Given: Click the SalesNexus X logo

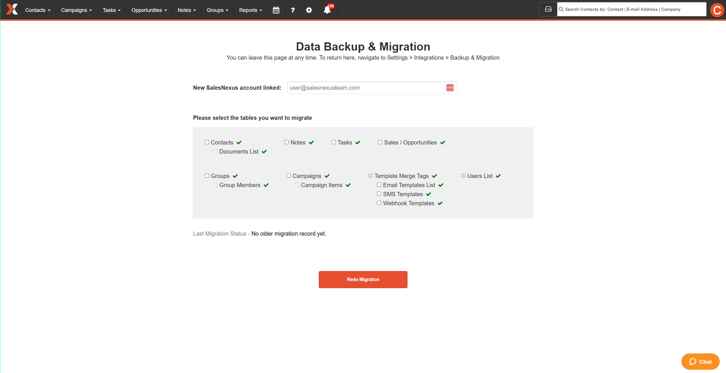Looking at the screenshot, I should click(x=12, y=9).
